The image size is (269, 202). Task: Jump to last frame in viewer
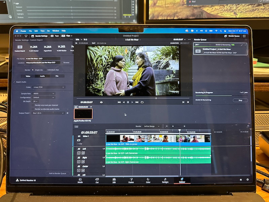pos(137,102)
